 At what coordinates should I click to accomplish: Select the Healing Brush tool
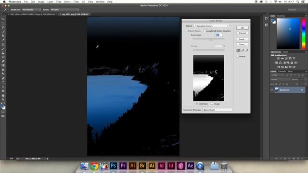pyautogui.click(x=3, y=45)
